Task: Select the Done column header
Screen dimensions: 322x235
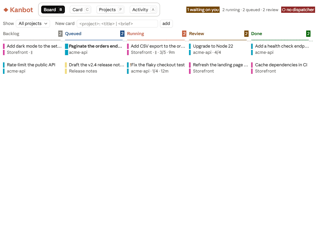Action: click(256, 33)
